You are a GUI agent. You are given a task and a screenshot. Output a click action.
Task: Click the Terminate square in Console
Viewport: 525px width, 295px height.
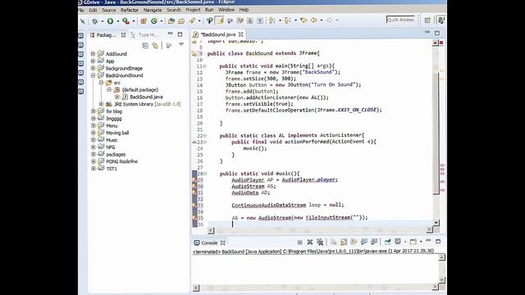coord(299,243)
